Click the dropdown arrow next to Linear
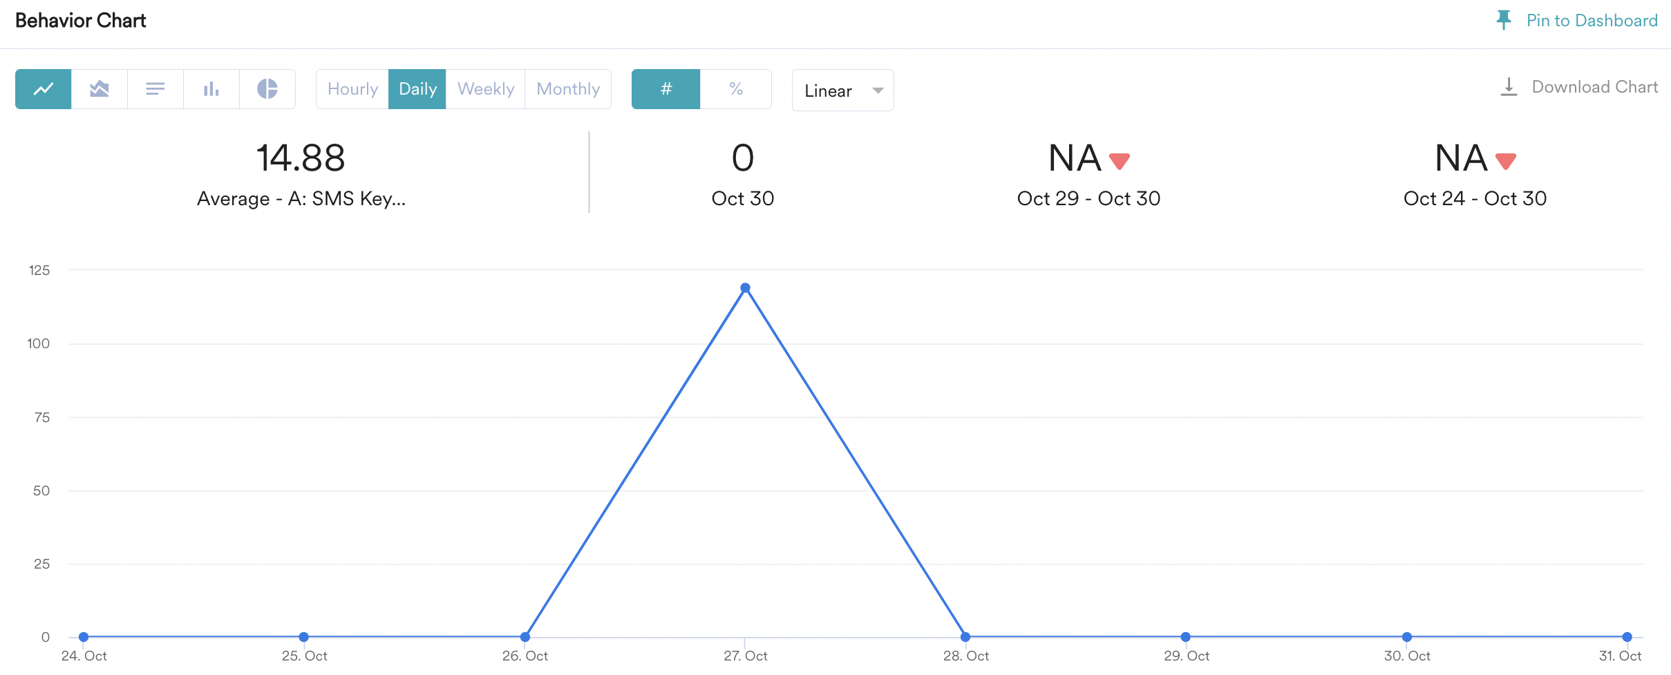Screen dimensions: 1671x675 (878, 91)
